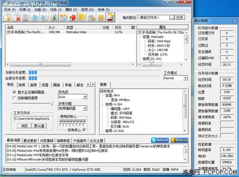Click the Remove File icon with red X
The image size is (239, 177).
pyautogui.click(x=16, y=17)
